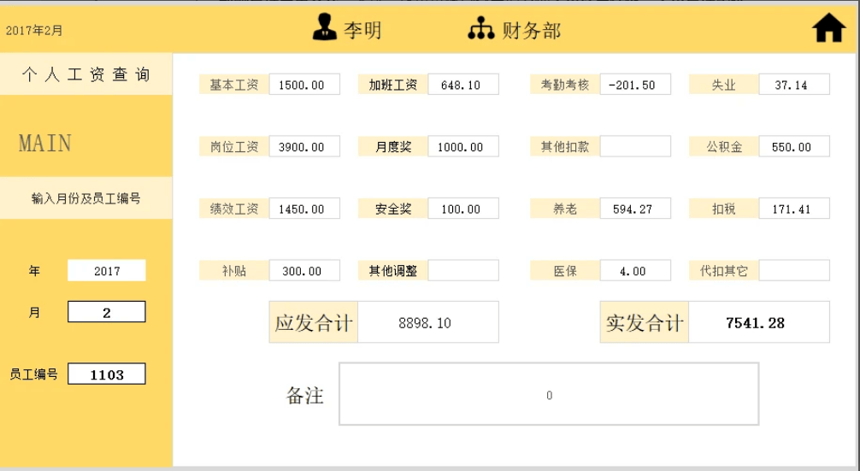Click the 备注 label
Viewport: 860px width, 471px height.
(305, 395)
